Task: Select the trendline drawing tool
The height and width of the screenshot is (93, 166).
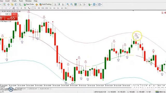Action: (x=10, y=8)
